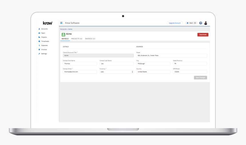246x145 pixels.
Task: Click the Expenses dollar icon in sidebar
Action: [39, 45]
